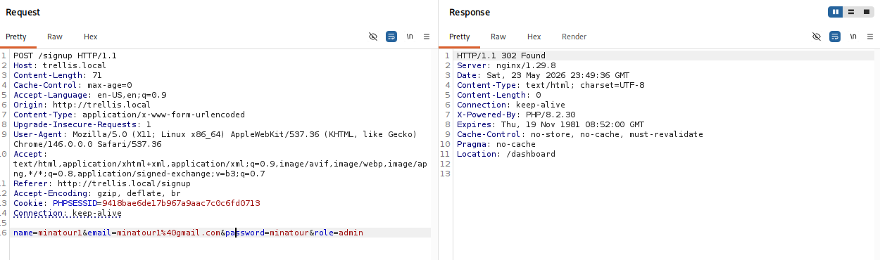The image size is (880, 260).
Task: Click the POST /signup HTTP/1.1 request line
Action: (65, 56)
